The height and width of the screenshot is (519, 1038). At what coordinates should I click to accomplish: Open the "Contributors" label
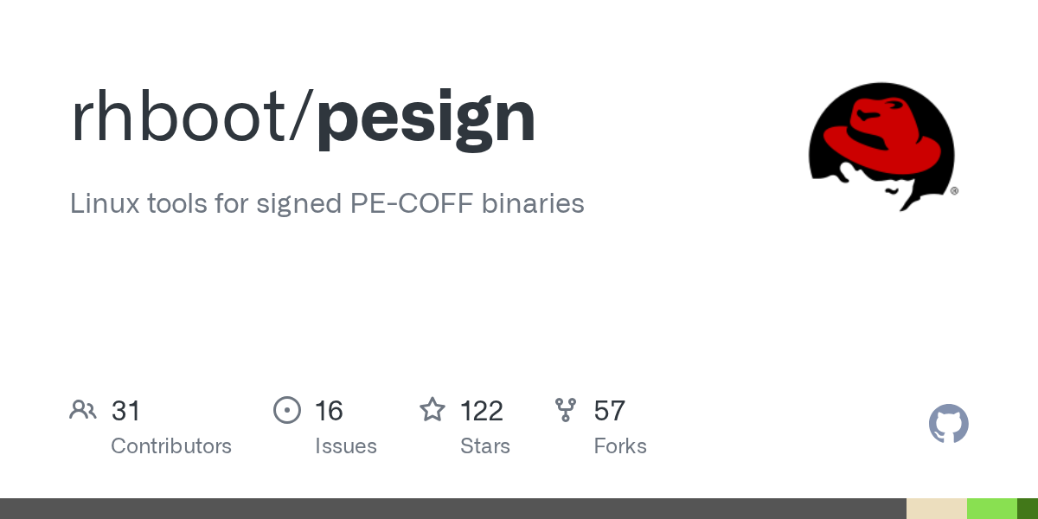click(x=171, y=446)
